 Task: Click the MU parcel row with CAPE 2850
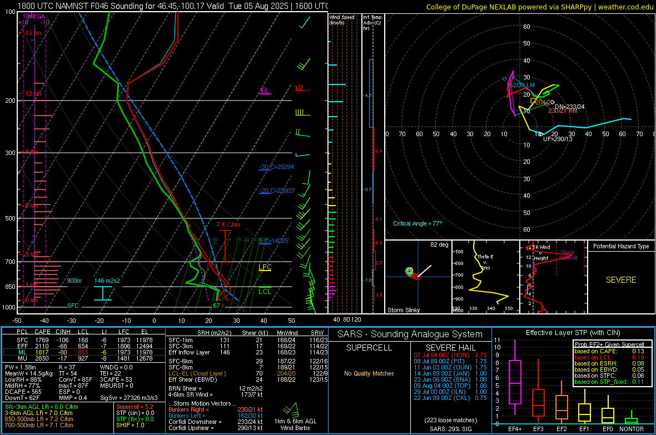click(x=84, y=358)
